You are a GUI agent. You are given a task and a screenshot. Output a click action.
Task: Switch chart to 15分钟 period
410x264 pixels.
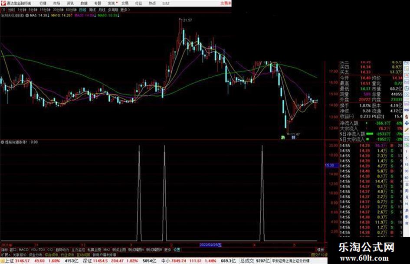tap(45, 10)
